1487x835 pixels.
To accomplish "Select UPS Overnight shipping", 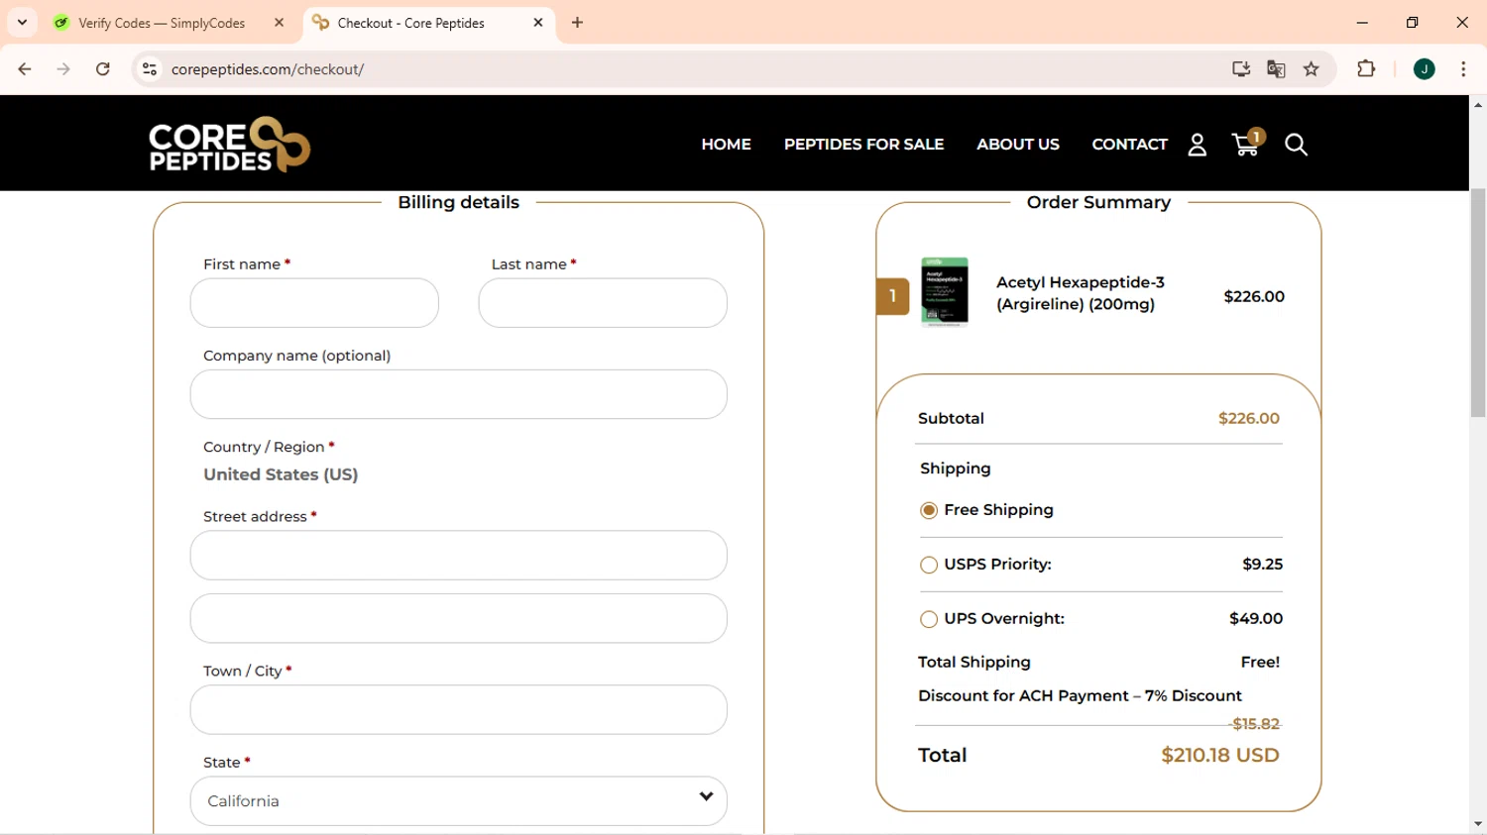I will click(x=929, y=619).
